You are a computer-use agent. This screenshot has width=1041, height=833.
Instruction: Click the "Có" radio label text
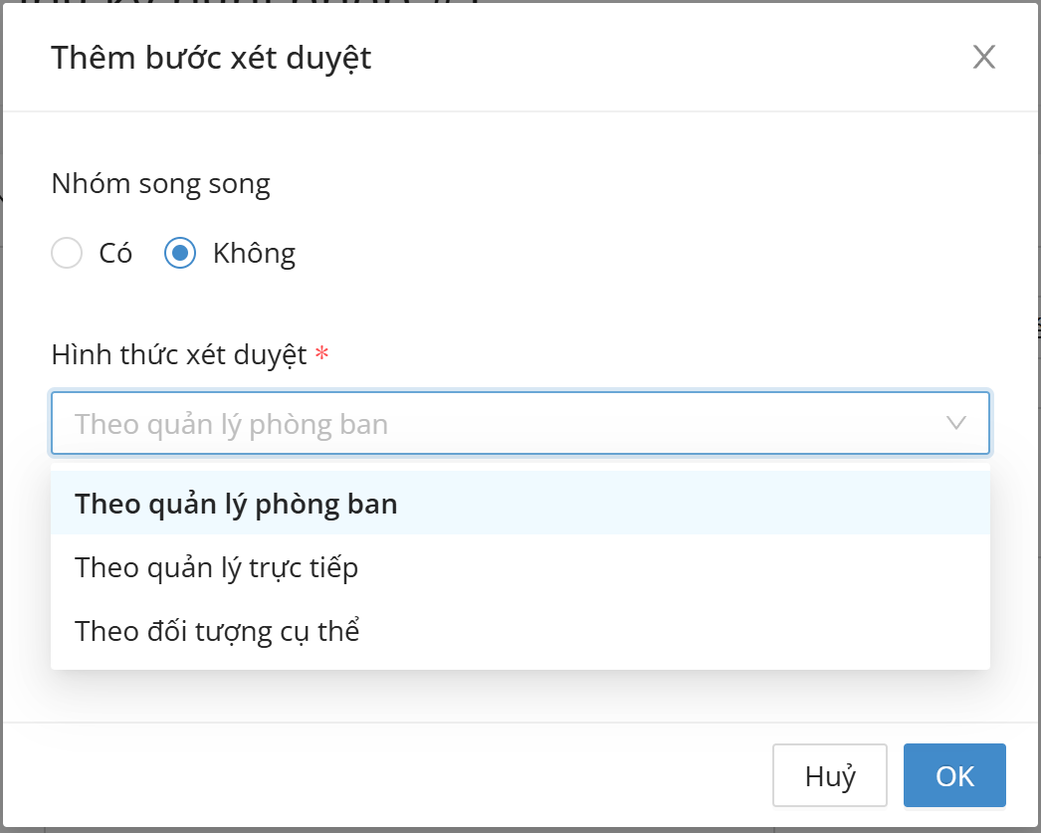[115, 254]
